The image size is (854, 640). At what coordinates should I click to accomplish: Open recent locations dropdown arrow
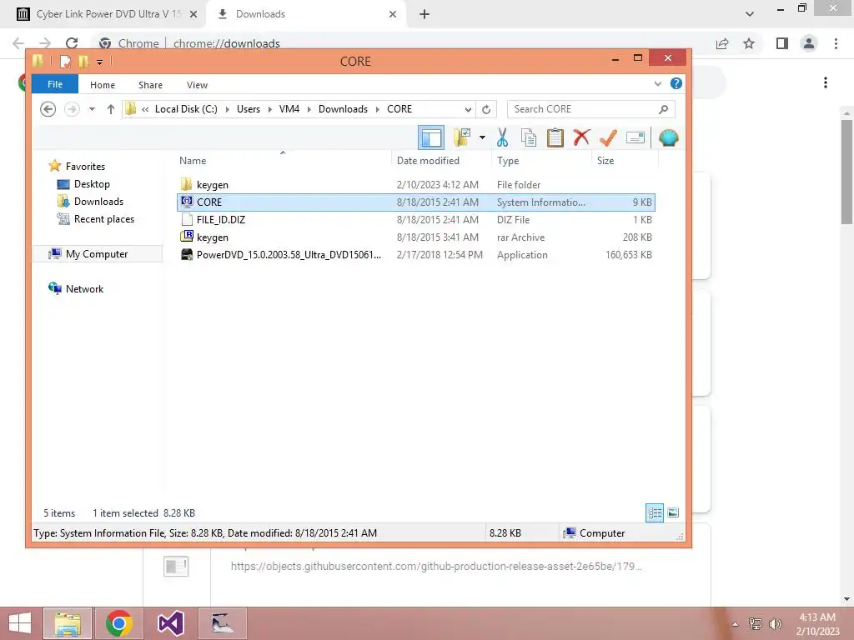(x=92, y=109)
